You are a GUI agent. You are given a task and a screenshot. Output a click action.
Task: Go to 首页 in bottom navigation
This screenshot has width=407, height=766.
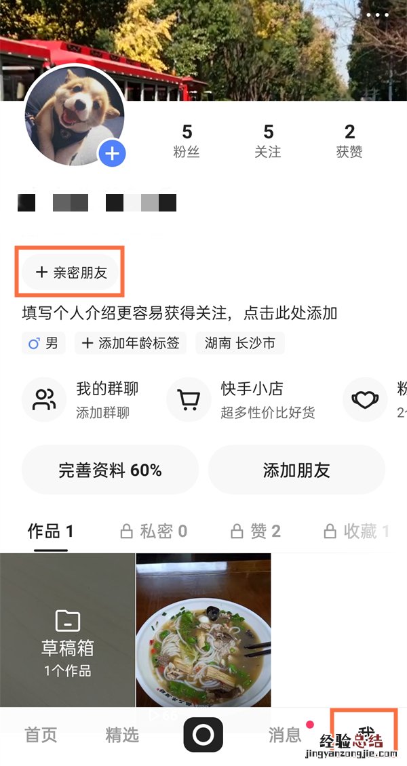41,734
